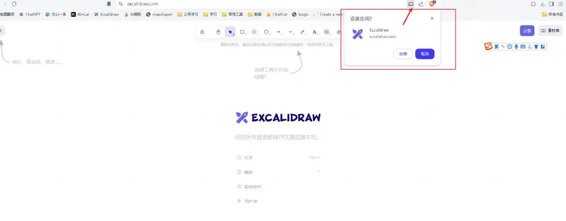Select the Ellipse tool
This screenshot has height=221, width=566.
pos(266,32)
